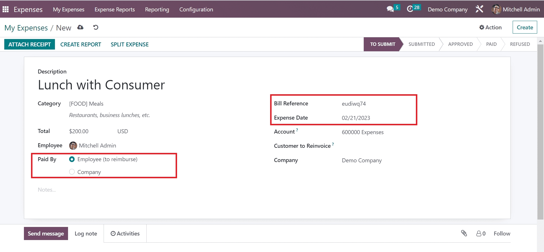Open the Expense Reports menu
The image size is (544, 252).
pos(114,9)
